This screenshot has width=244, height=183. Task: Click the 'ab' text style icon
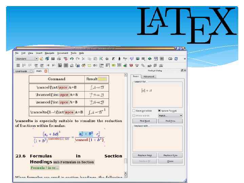[149, 66]
